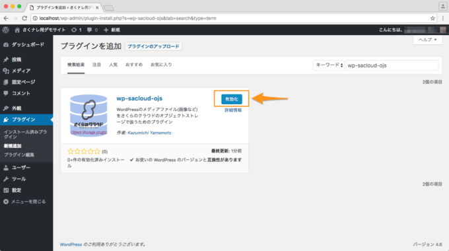Click the wp-sacloud-ojs plugin thumbnail
This screenshot has width=449, height=251.
coord(88,116)
